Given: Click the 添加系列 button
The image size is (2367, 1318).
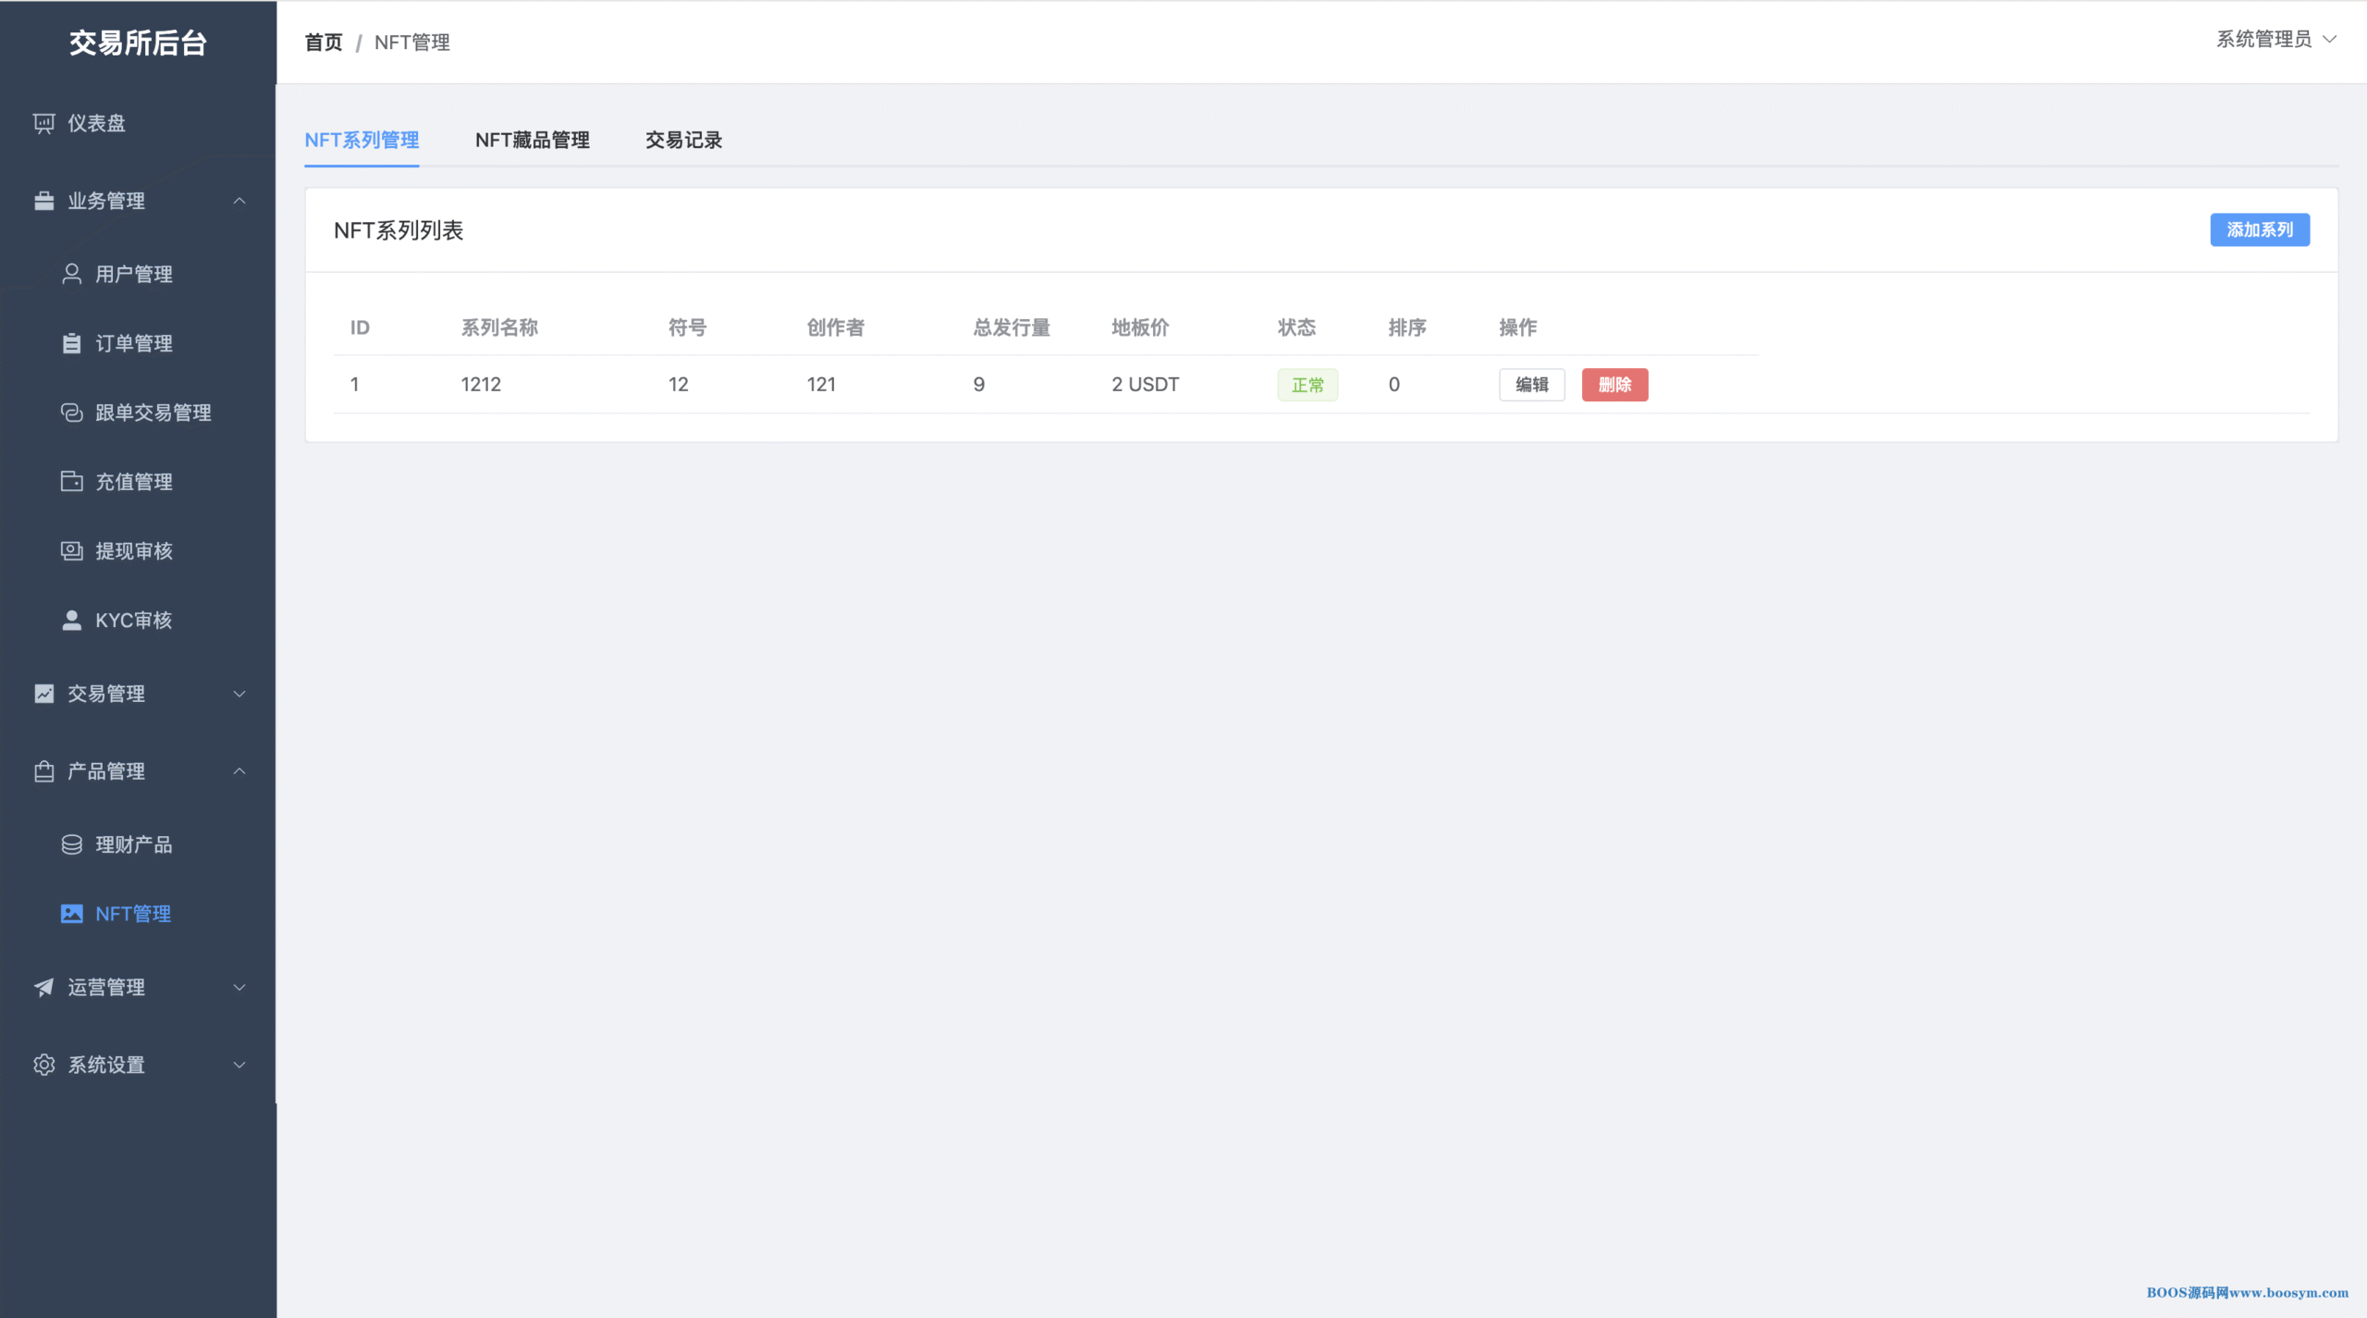Looking at the screenshot, I should [2259, 229].
